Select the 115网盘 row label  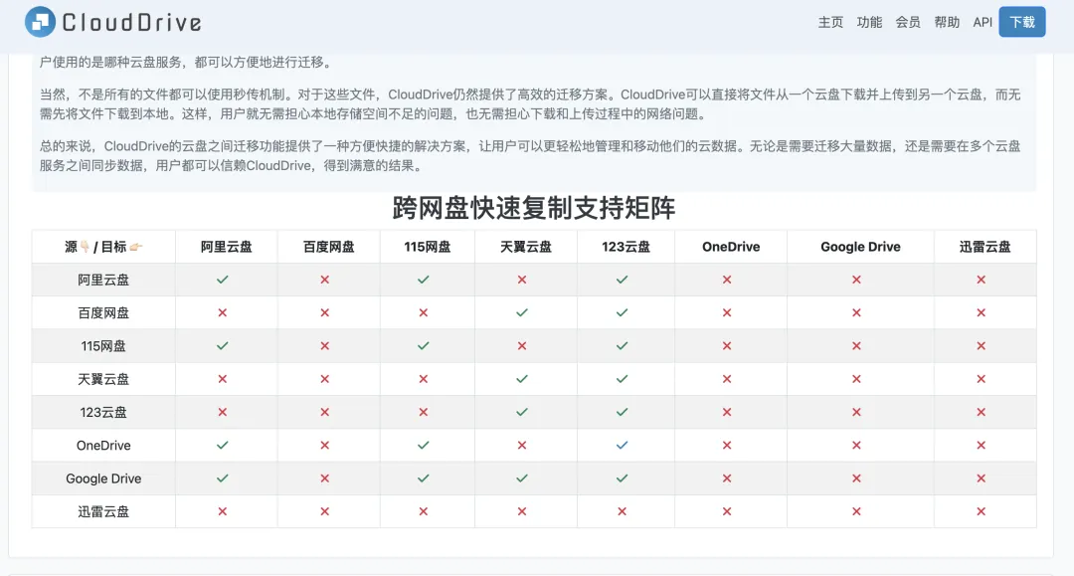103,346
